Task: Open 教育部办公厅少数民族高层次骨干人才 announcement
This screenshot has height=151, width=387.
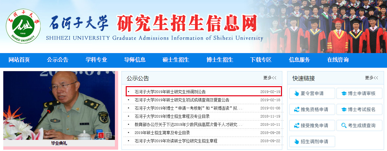Action: pyautogui.click(x=188, y=124)
